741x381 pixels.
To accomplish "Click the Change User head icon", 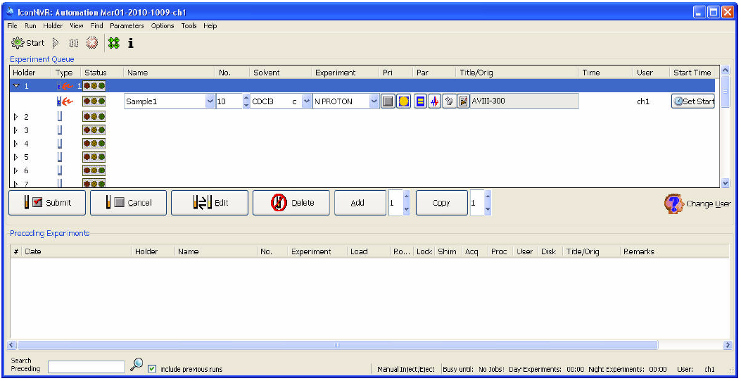I will (x=673, y=204).
